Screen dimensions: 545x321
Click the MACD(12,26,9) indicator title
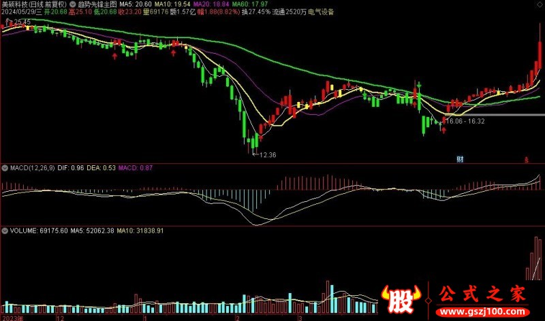(32, 168)
